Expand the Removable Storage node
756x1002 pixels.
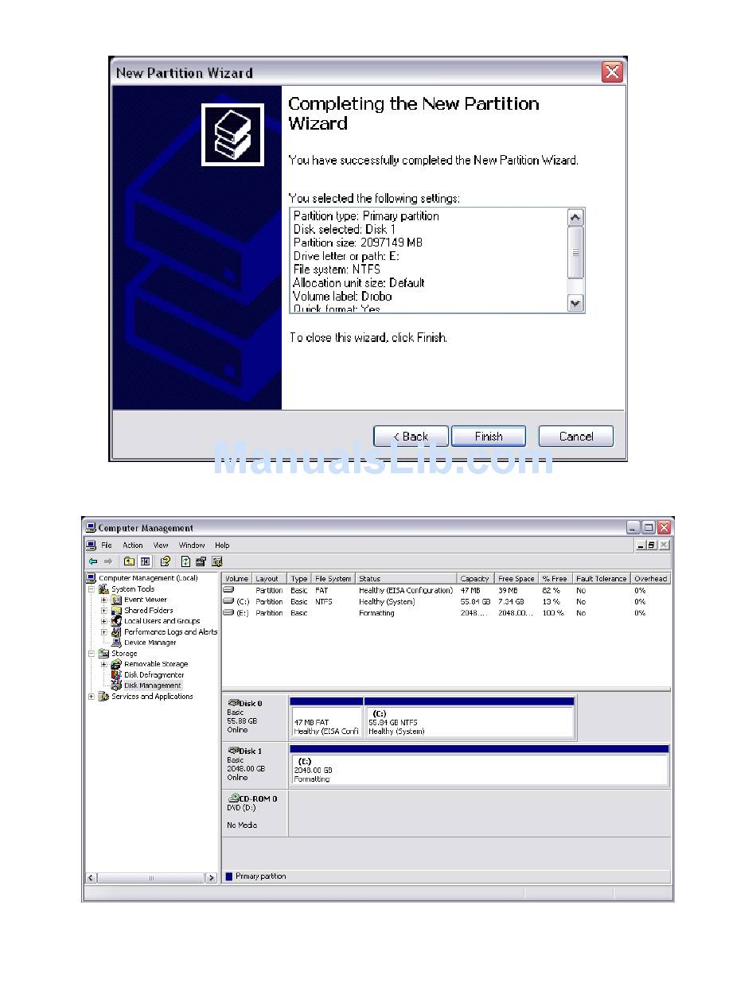coord(103,664)
